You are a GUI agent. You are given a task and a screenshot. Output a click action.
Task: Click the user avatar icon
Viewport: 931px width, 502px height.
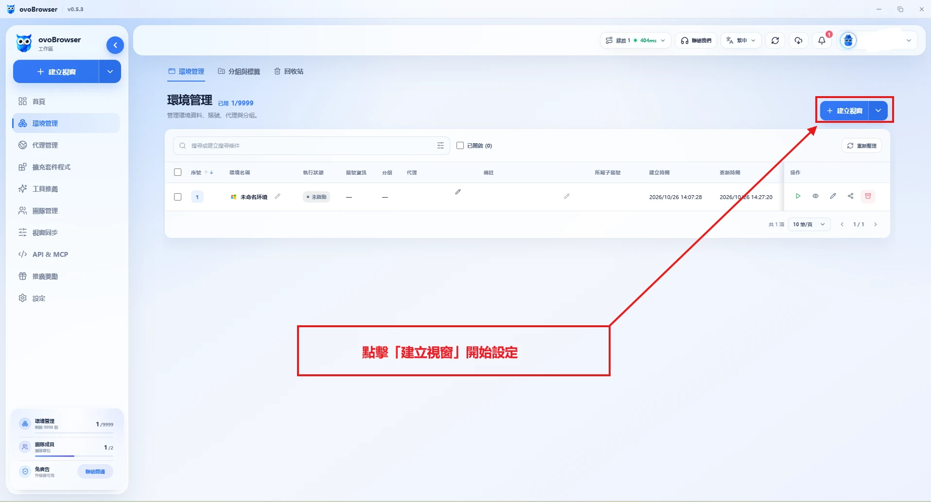coord(848,40)
